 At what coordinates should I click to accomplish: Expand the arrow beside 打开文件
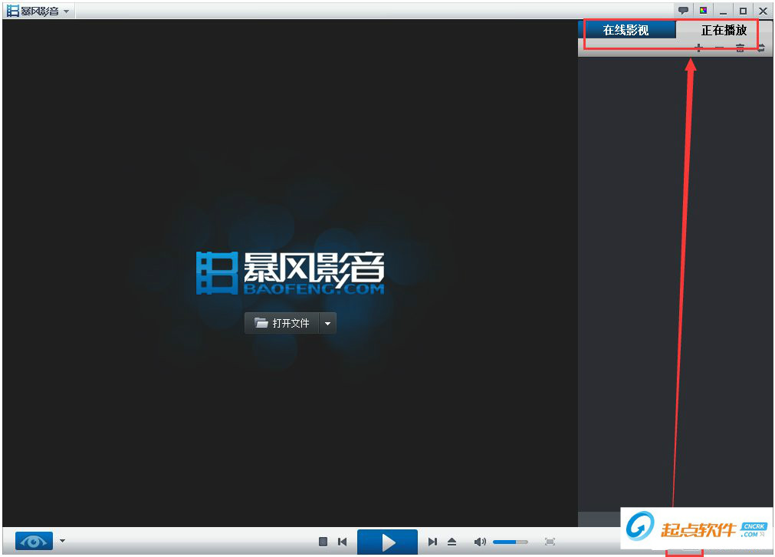click(x=327, y=323)
